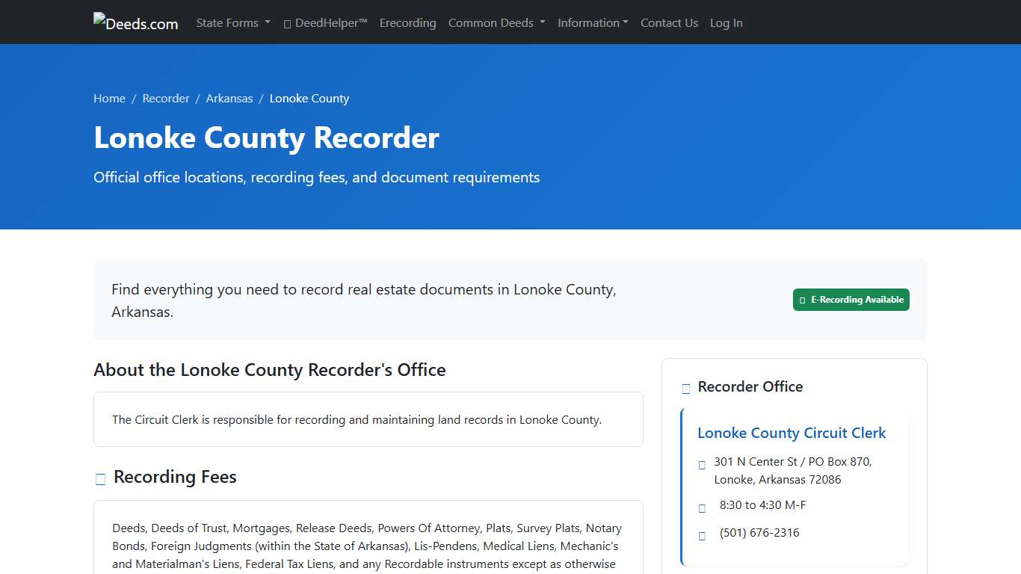The width and height of the screenshot is (1021, 574).
Task: Open the Lonoke County Circuit Clerk link
Action: point(792,433)
